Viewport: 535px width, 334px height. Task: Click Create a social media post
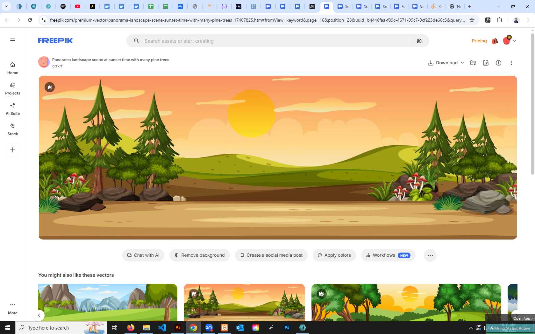(271, 255)
